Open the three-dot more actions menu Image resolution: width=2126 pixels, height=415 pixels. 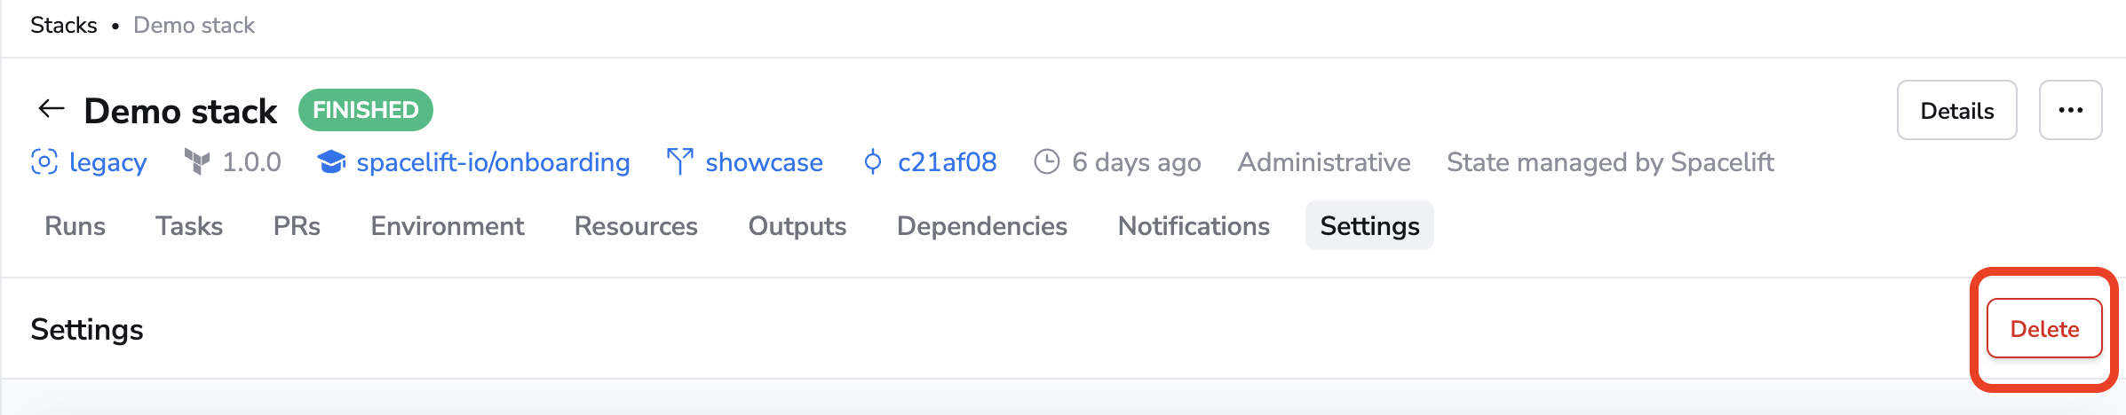[x=2070, y=111]
